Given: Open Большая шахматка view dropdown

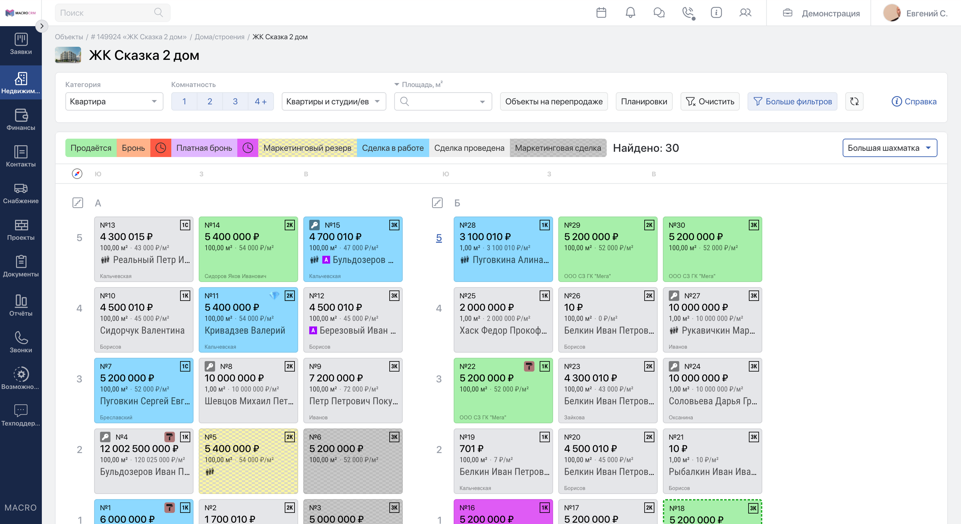Looking at the screenshot, I should tap(890, 148).
